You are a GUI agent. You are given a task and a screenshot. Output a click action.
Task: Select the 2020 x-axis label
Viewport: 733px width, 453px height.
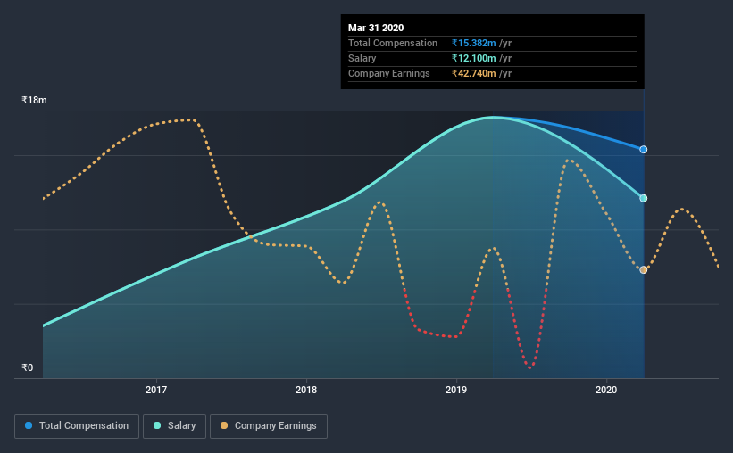[x=606, y=390]
